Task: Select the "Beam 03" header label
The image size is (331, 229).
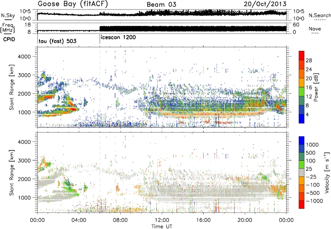Action: (x=161, y=5)
